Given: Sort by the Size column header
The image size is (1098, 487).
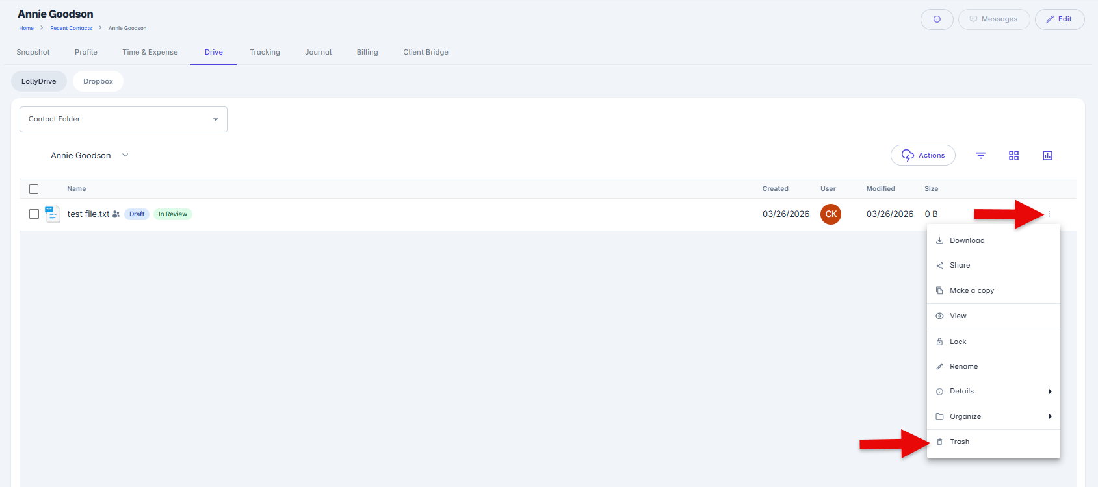Looking at the screenshot, I should click(x=932, y=189).
